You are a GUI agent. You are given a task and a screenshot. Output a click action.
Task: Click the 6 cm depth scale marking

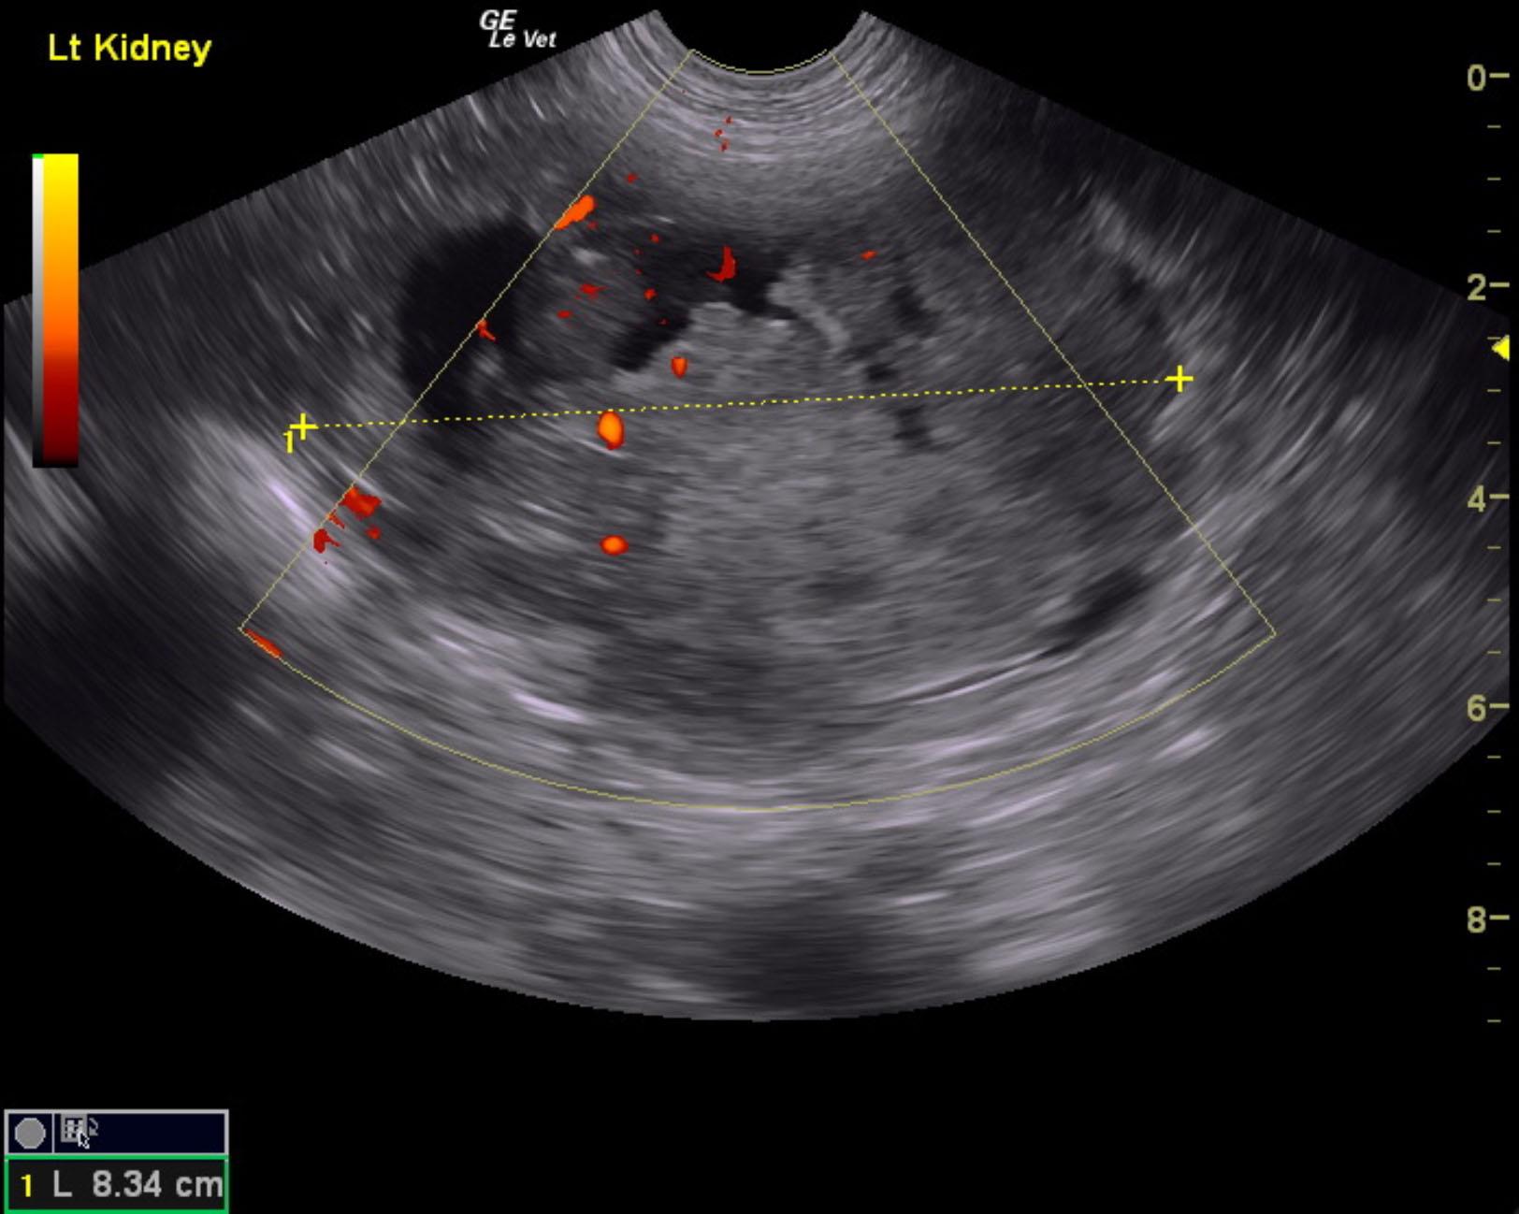pyautogui.click(x=1486, y=709)
